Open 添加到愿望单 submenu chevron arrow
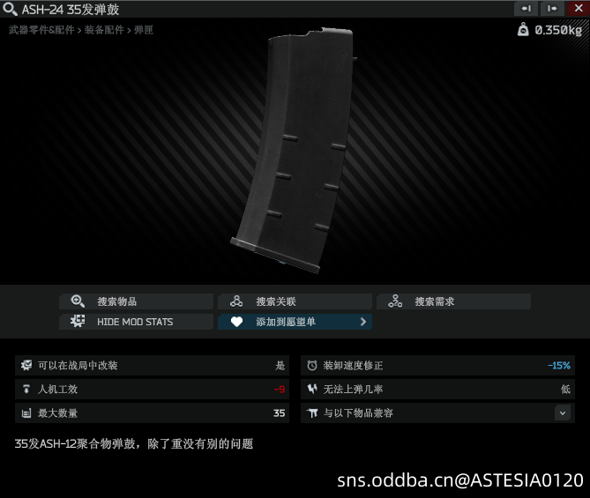Image resolution: width=590 pixels, height=498 pixels. [363, 322]
